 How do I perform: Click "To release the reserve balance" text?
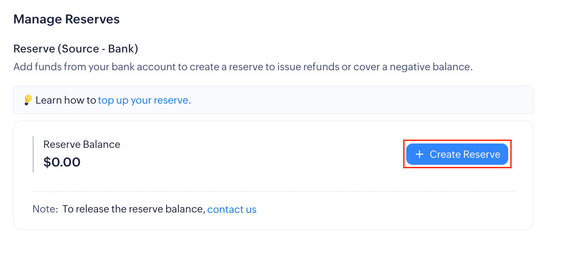pyautogui.click(x=134, y=209)
